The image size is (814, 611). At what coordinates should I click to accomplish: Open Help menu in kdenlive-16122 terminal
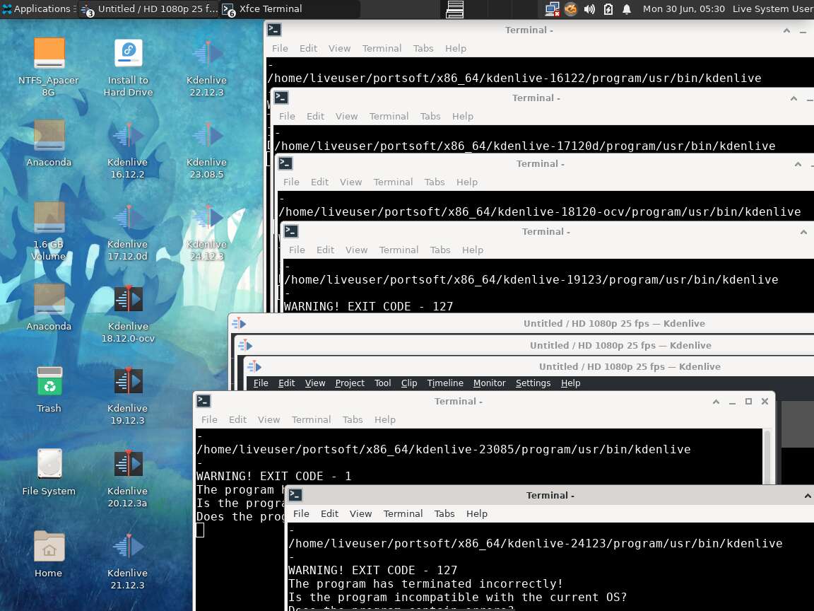455,48
